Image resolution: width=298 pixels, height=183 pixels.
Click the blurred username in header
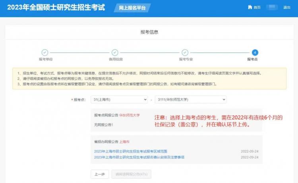click(272, 7)
